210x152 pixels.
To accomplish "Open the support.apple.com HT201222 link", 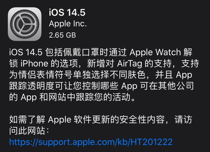I will 91,142.
